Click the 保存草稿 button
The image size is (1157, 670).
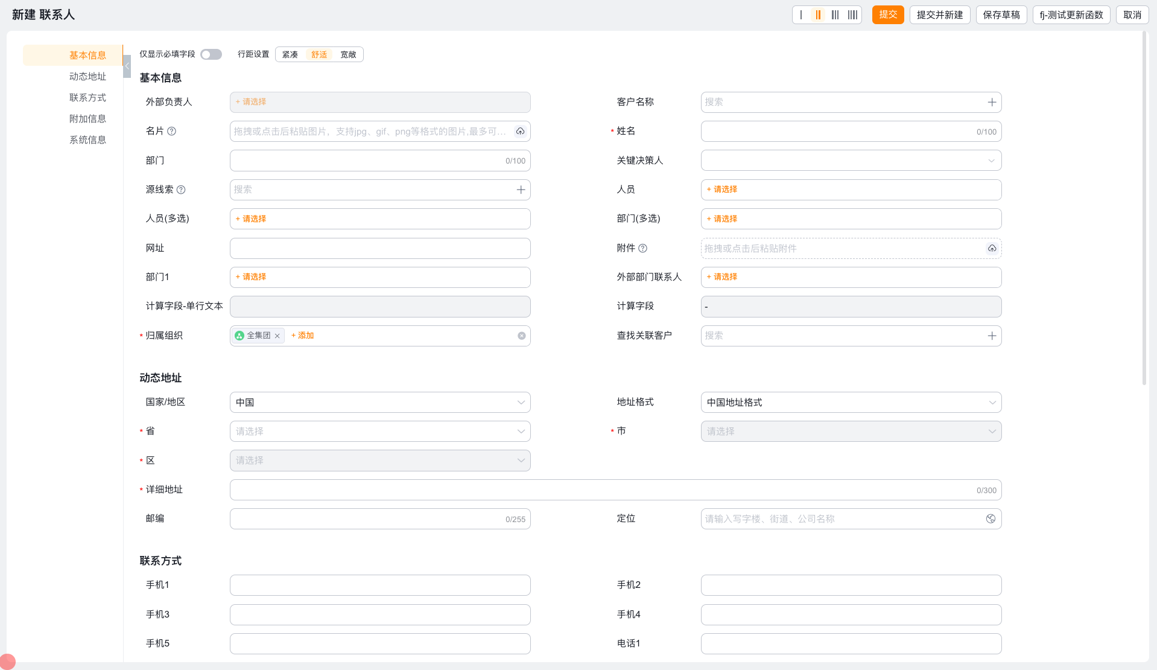click(1001, 15)
